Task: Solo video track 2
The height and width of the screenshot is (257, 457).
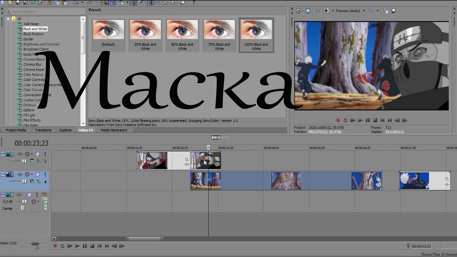Action: (x=45, y=174)
